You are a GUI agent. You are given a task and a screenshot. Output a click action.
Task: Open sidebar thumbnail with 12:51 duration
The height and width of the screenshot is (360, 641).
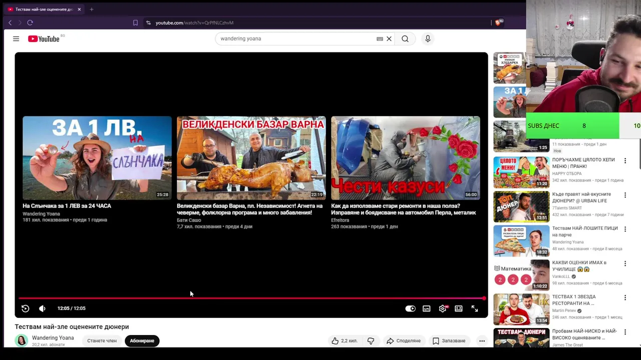(x=521, y=206)
